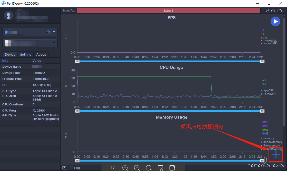This screenshot has height=171, width=287.
Task: Toggle AppCPU legend entry
Action: (x=268, y=90)
